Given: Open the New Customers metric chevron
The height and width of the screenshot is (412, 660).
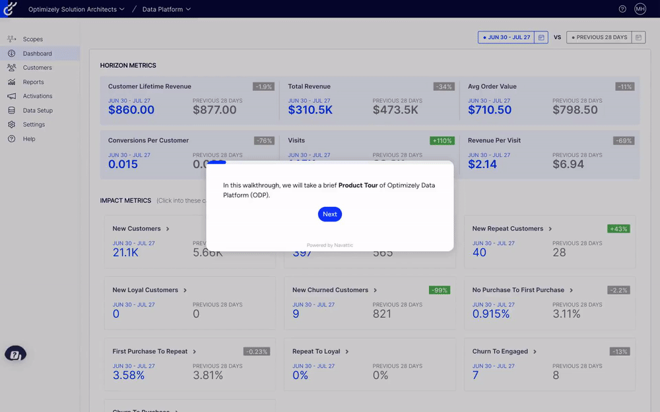Looking at the screenshot, I should click(x=168, y=229).
